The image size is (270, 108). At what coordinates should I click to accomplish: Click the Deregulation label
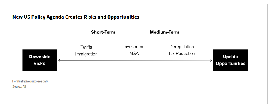[182, 47]
